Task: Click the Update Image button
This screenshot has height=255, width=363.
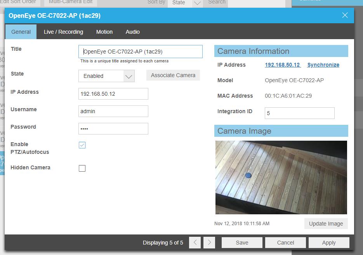Action: point(326,224)
